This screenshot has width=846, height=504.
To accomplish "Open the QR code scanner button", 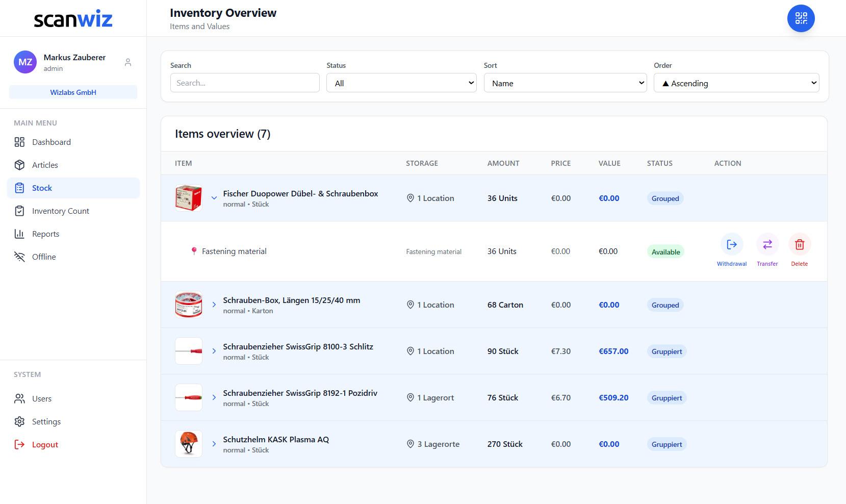I will tap(801, 18).
